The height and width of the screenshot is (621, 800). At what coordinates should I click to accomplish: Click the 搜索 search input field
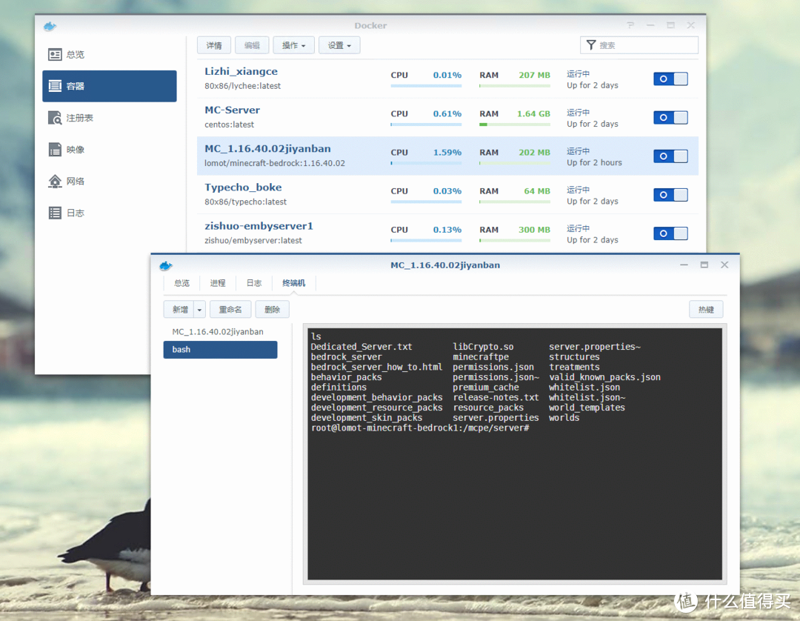639,45
